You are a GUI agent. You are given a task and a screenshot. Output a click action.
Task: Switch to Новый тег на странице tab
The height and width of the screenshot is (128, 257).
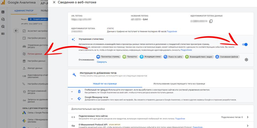[105, 84]
